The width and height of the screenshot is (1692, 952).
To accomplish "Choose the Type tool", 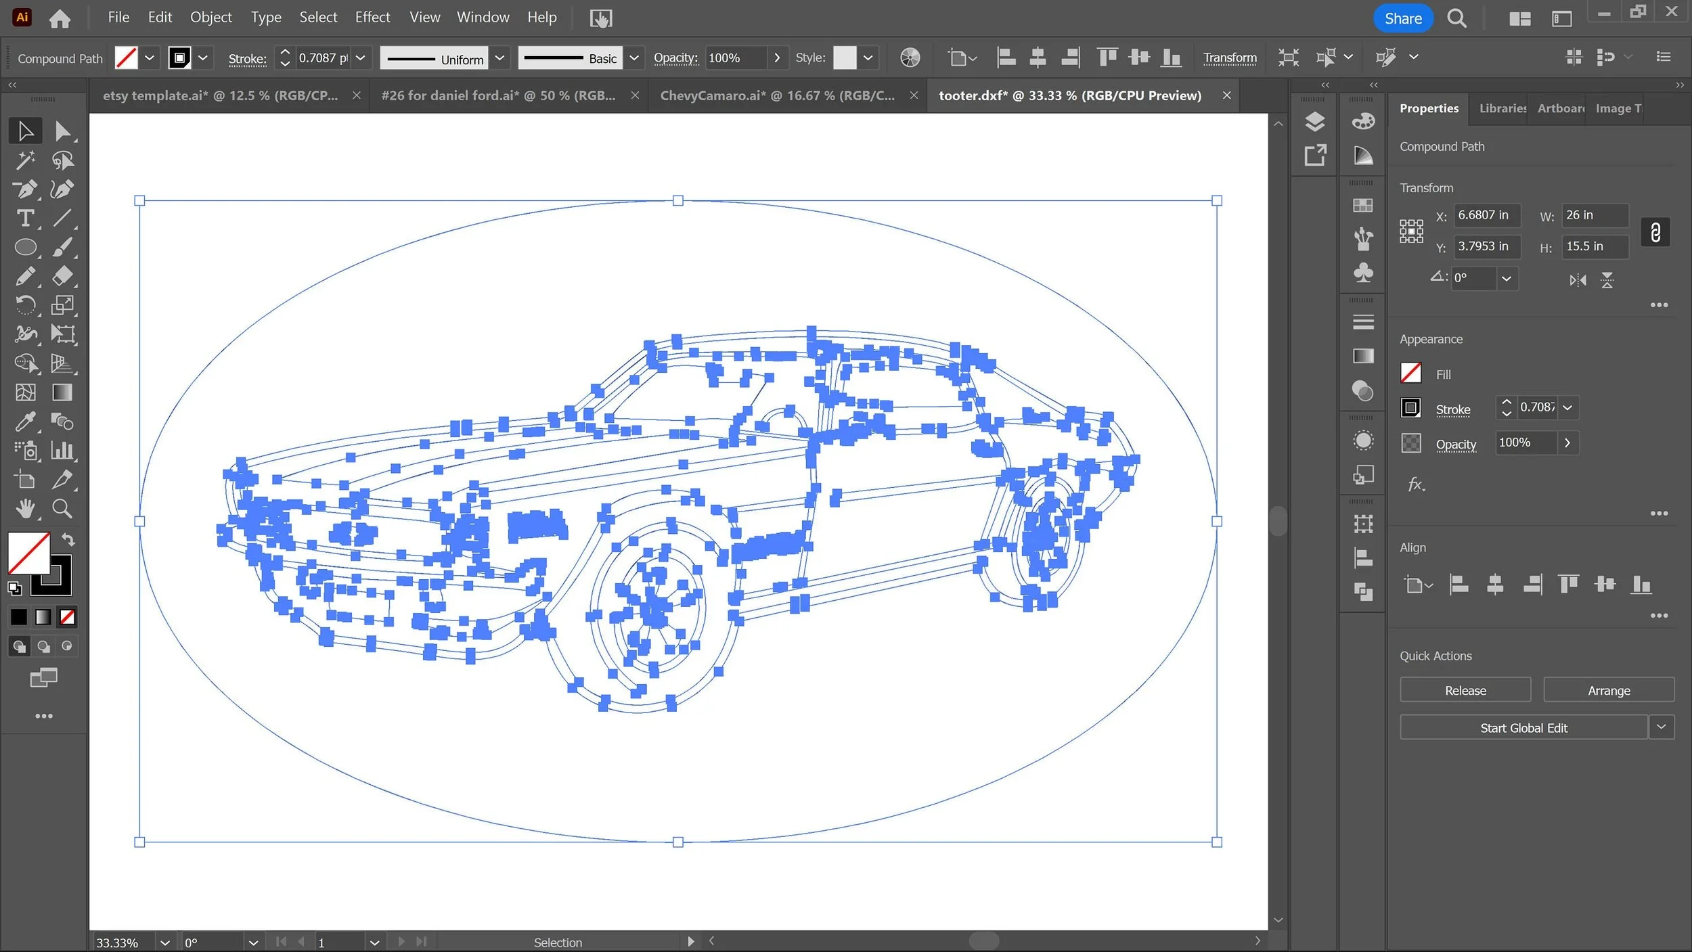I will coord(26,219).
